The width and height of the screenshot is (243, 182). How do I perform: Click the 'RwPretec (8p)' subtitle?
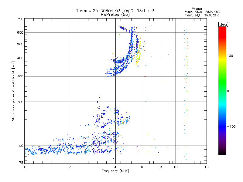[x=115, y=15]
